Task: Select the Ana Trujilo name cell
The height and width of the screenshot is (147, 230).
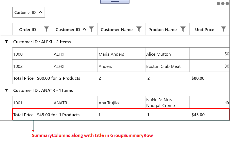Action: tap(121, 102)
